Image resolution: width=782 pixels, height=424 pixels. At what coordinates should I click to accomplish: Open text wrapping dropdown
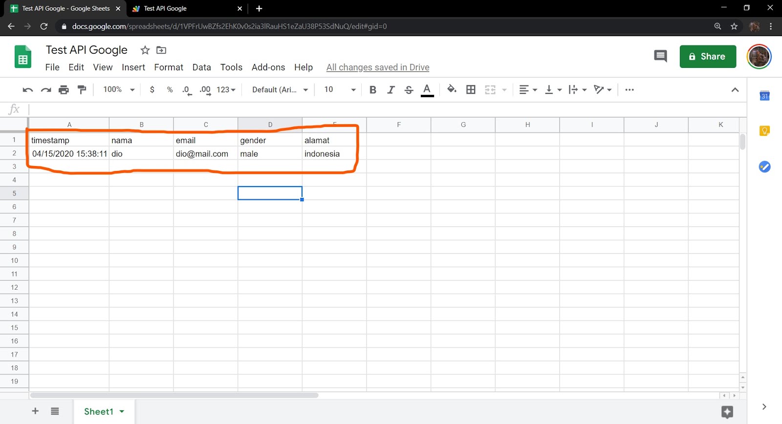click(x=578, y=90)
